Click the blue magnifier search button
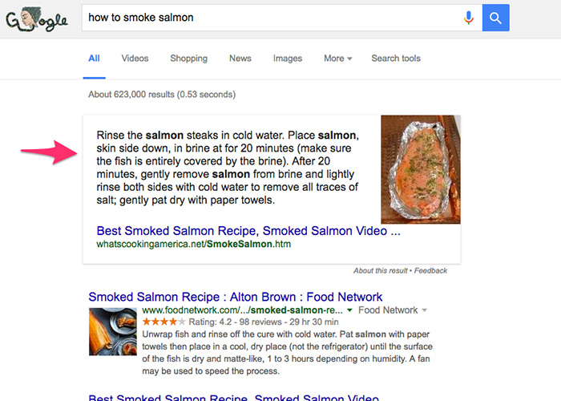Image resolution: width=561 pixels, height=401 pixels. [496, 18]
